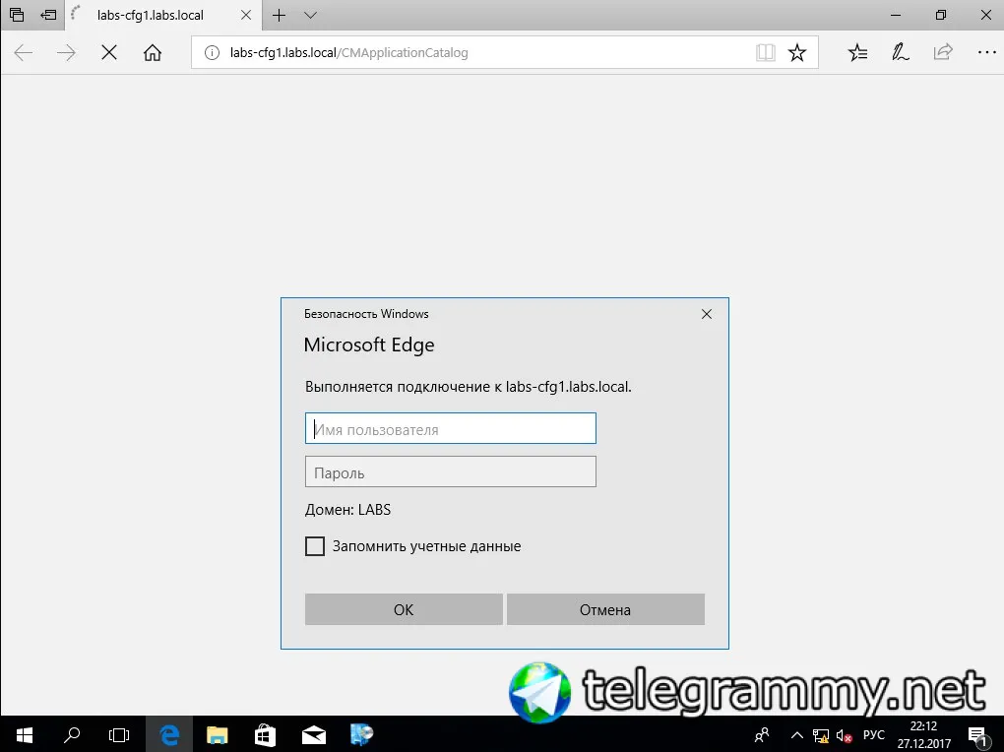Open Reading view book icon

click(x=765, y=52)
